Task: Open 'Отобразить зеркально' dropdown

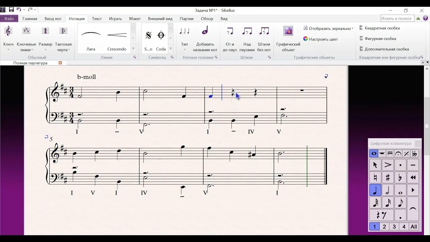Action: click(x=328, y=29)
